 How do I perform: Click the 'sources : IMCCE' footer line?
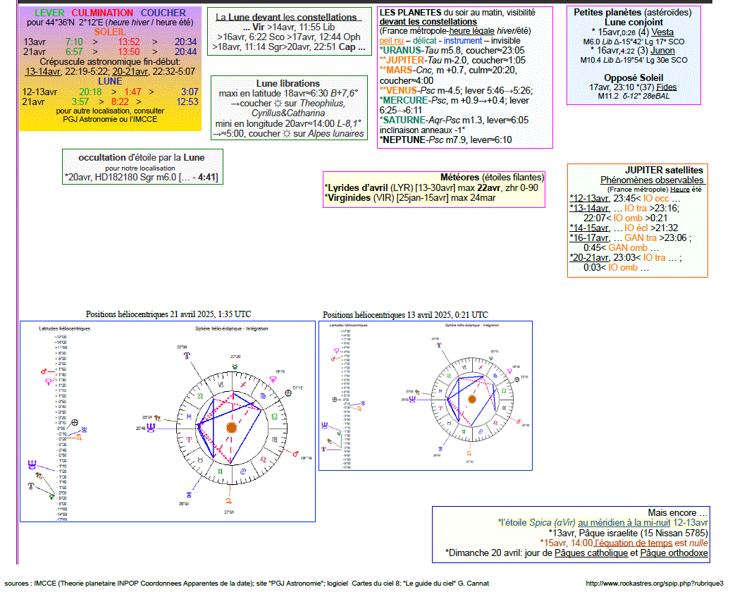tap(247, 583)
